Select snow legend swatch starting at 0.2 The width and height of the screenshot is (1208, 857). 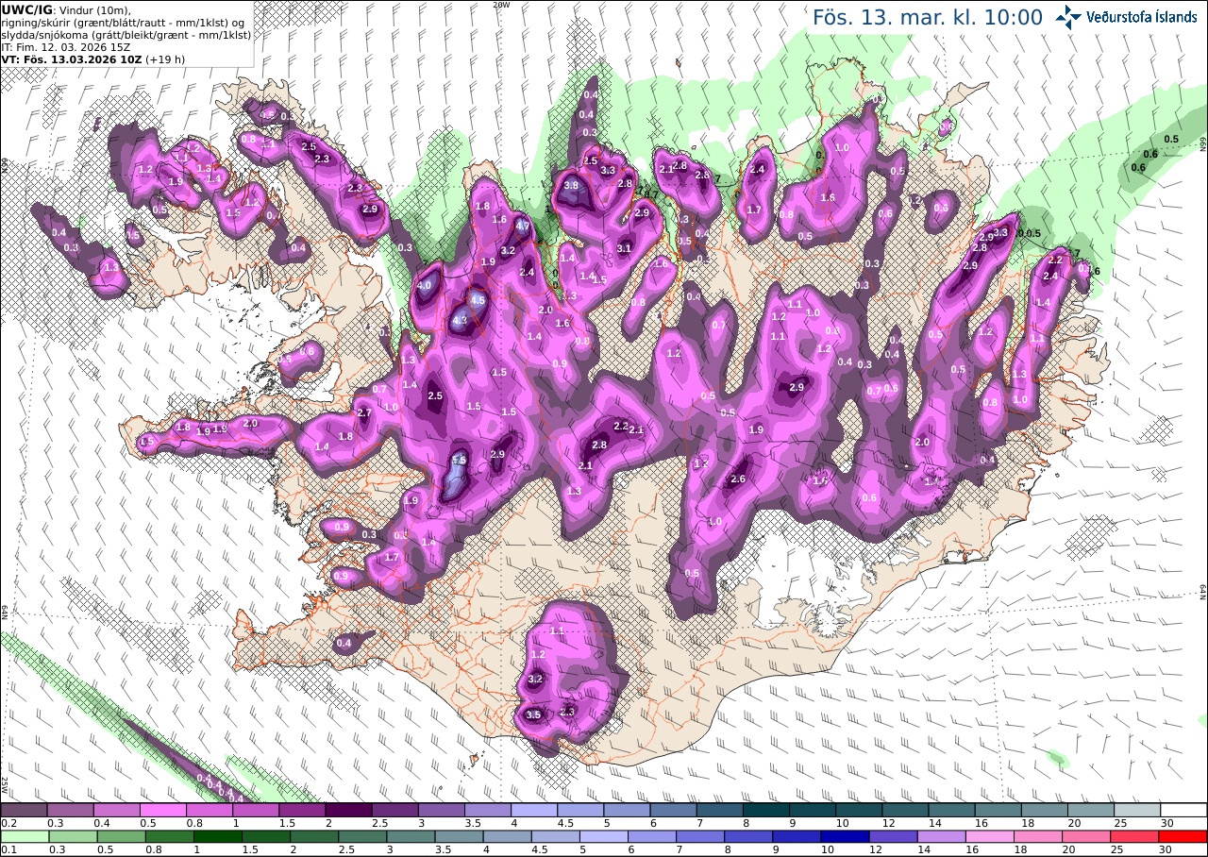tap(24, 810)
